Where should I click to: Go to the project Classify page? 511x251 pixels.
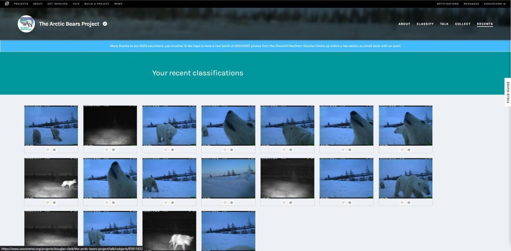point(425,24)
